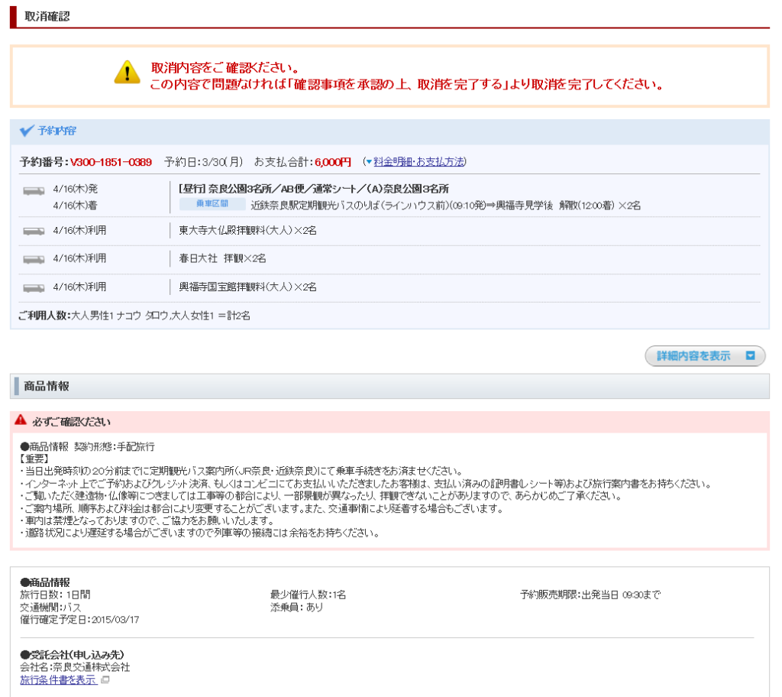Click the 予約日:3/30(月) text
This screenshot has height=697, width=782.
(x=203, y=162)
